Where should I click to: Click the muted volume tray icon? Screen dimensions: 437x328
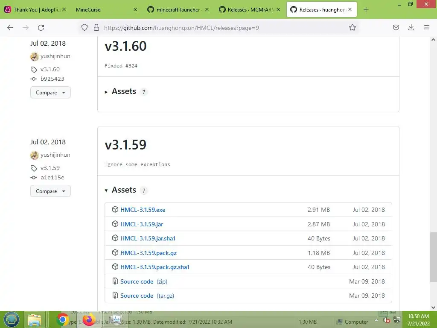click(387, 320)
